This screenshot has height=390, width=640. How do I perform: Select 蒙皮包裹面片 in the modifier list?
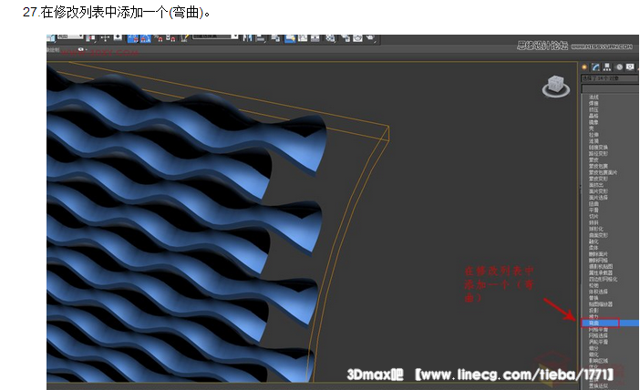(x=603, y=172)
